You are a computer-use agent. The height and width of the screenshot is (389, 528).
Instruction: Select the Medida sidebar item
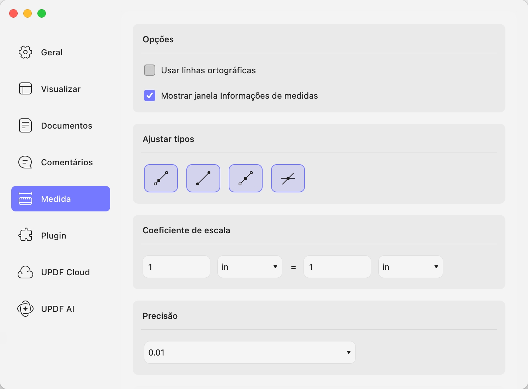[x=61, y=199]
